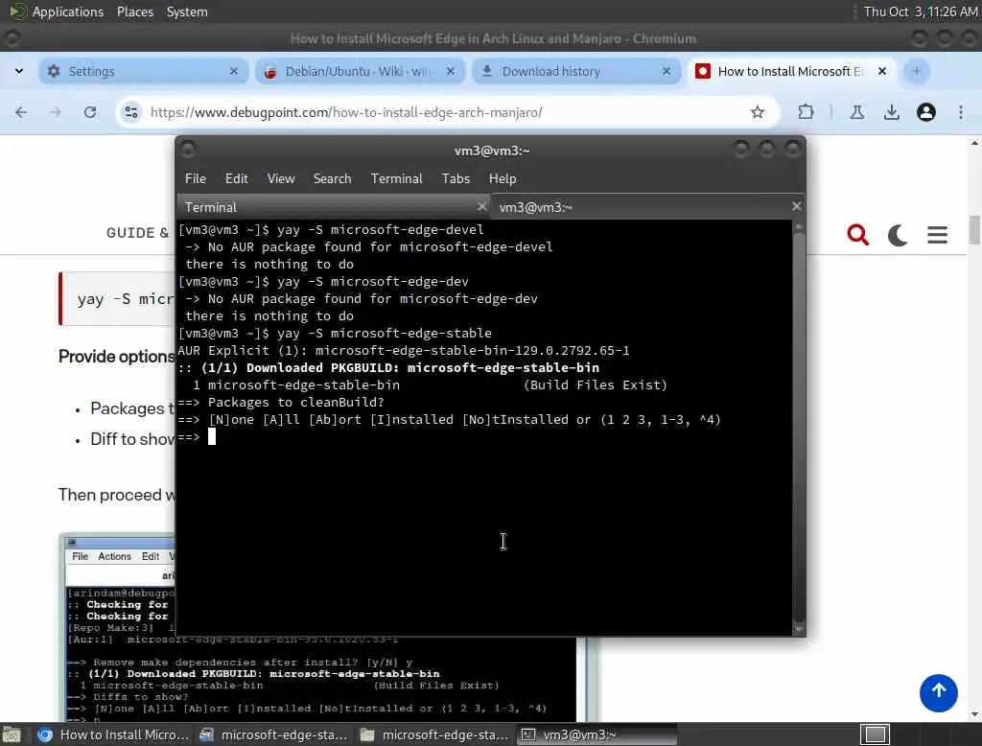Open the Places menu
This screenshot has width=982, height=746.
pyautogui.click(x=134, y=12)
